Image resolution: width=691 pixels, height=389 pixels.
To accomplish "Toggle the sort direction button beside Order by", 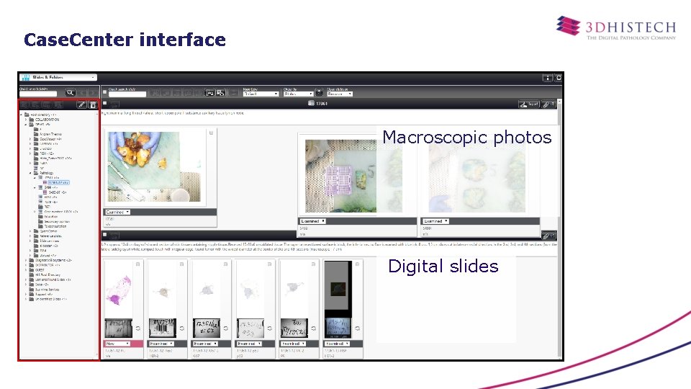I will (319, 93).
